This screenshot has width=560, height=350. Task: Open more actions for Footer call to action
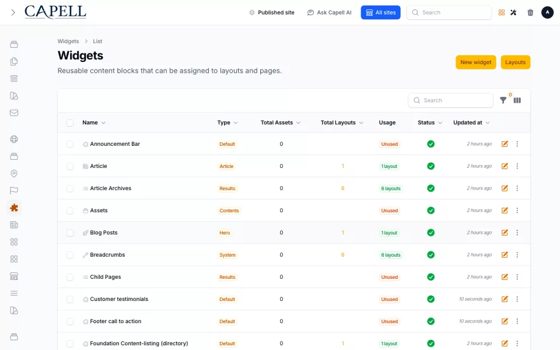coord(517,321)
